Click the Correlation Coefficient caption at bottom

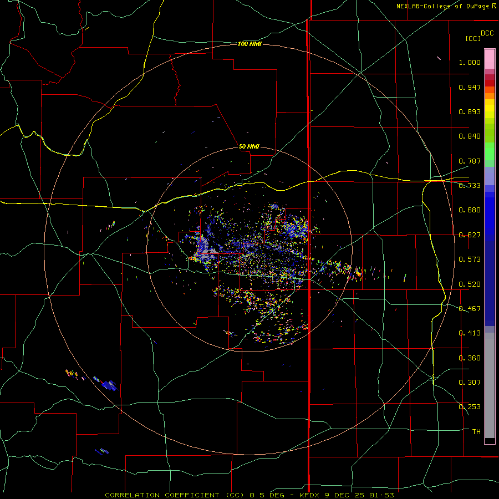coord(249,495)
